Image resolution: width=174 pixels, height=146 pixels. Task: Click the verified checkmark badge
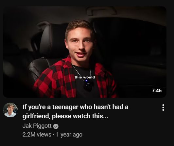56,126
